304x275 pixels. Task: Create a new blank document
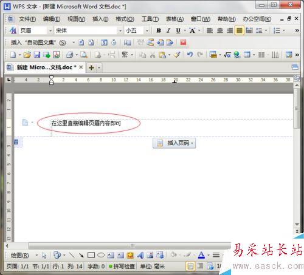tap(13, 55)
